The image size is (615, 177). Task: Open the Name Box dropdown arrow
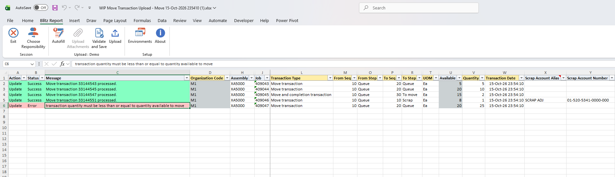[x=32, y=64]
